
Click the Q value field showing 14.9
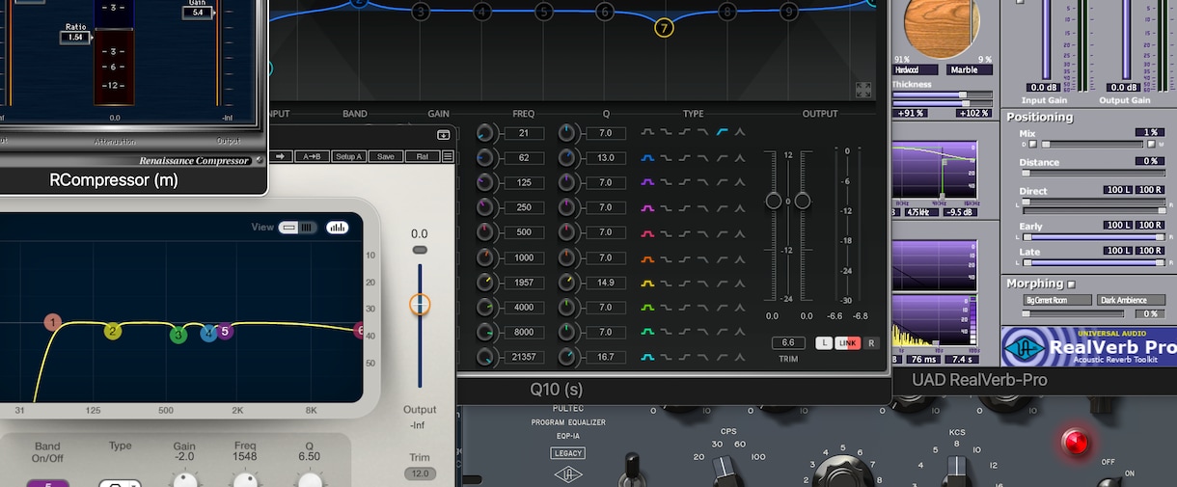pyautogui.click(x=606, y=283)
